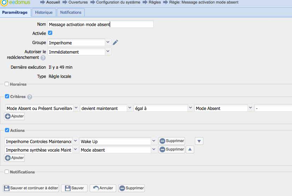The height and width of the screenshot is (196, 292).
Task: Toggle the Notifications section checkbox
Action: pos(7,172)
